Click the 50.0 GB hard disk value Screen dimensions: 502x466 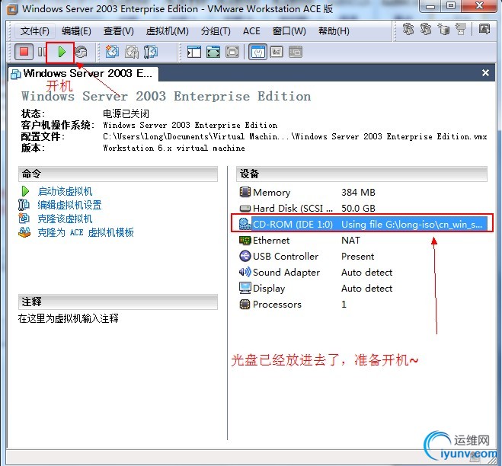tap(358, 209)
